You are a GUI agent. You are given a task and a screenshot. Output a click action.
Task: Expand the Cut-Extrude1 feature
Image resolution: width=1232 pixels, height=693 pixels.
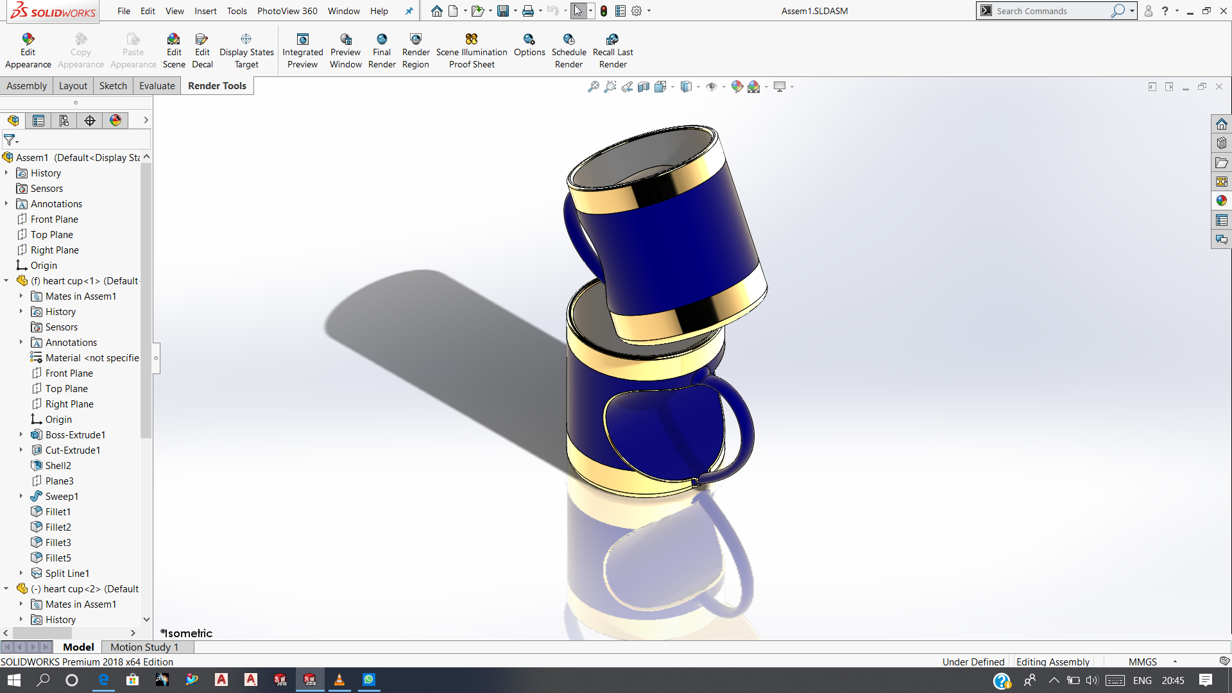tap(21, 450)
